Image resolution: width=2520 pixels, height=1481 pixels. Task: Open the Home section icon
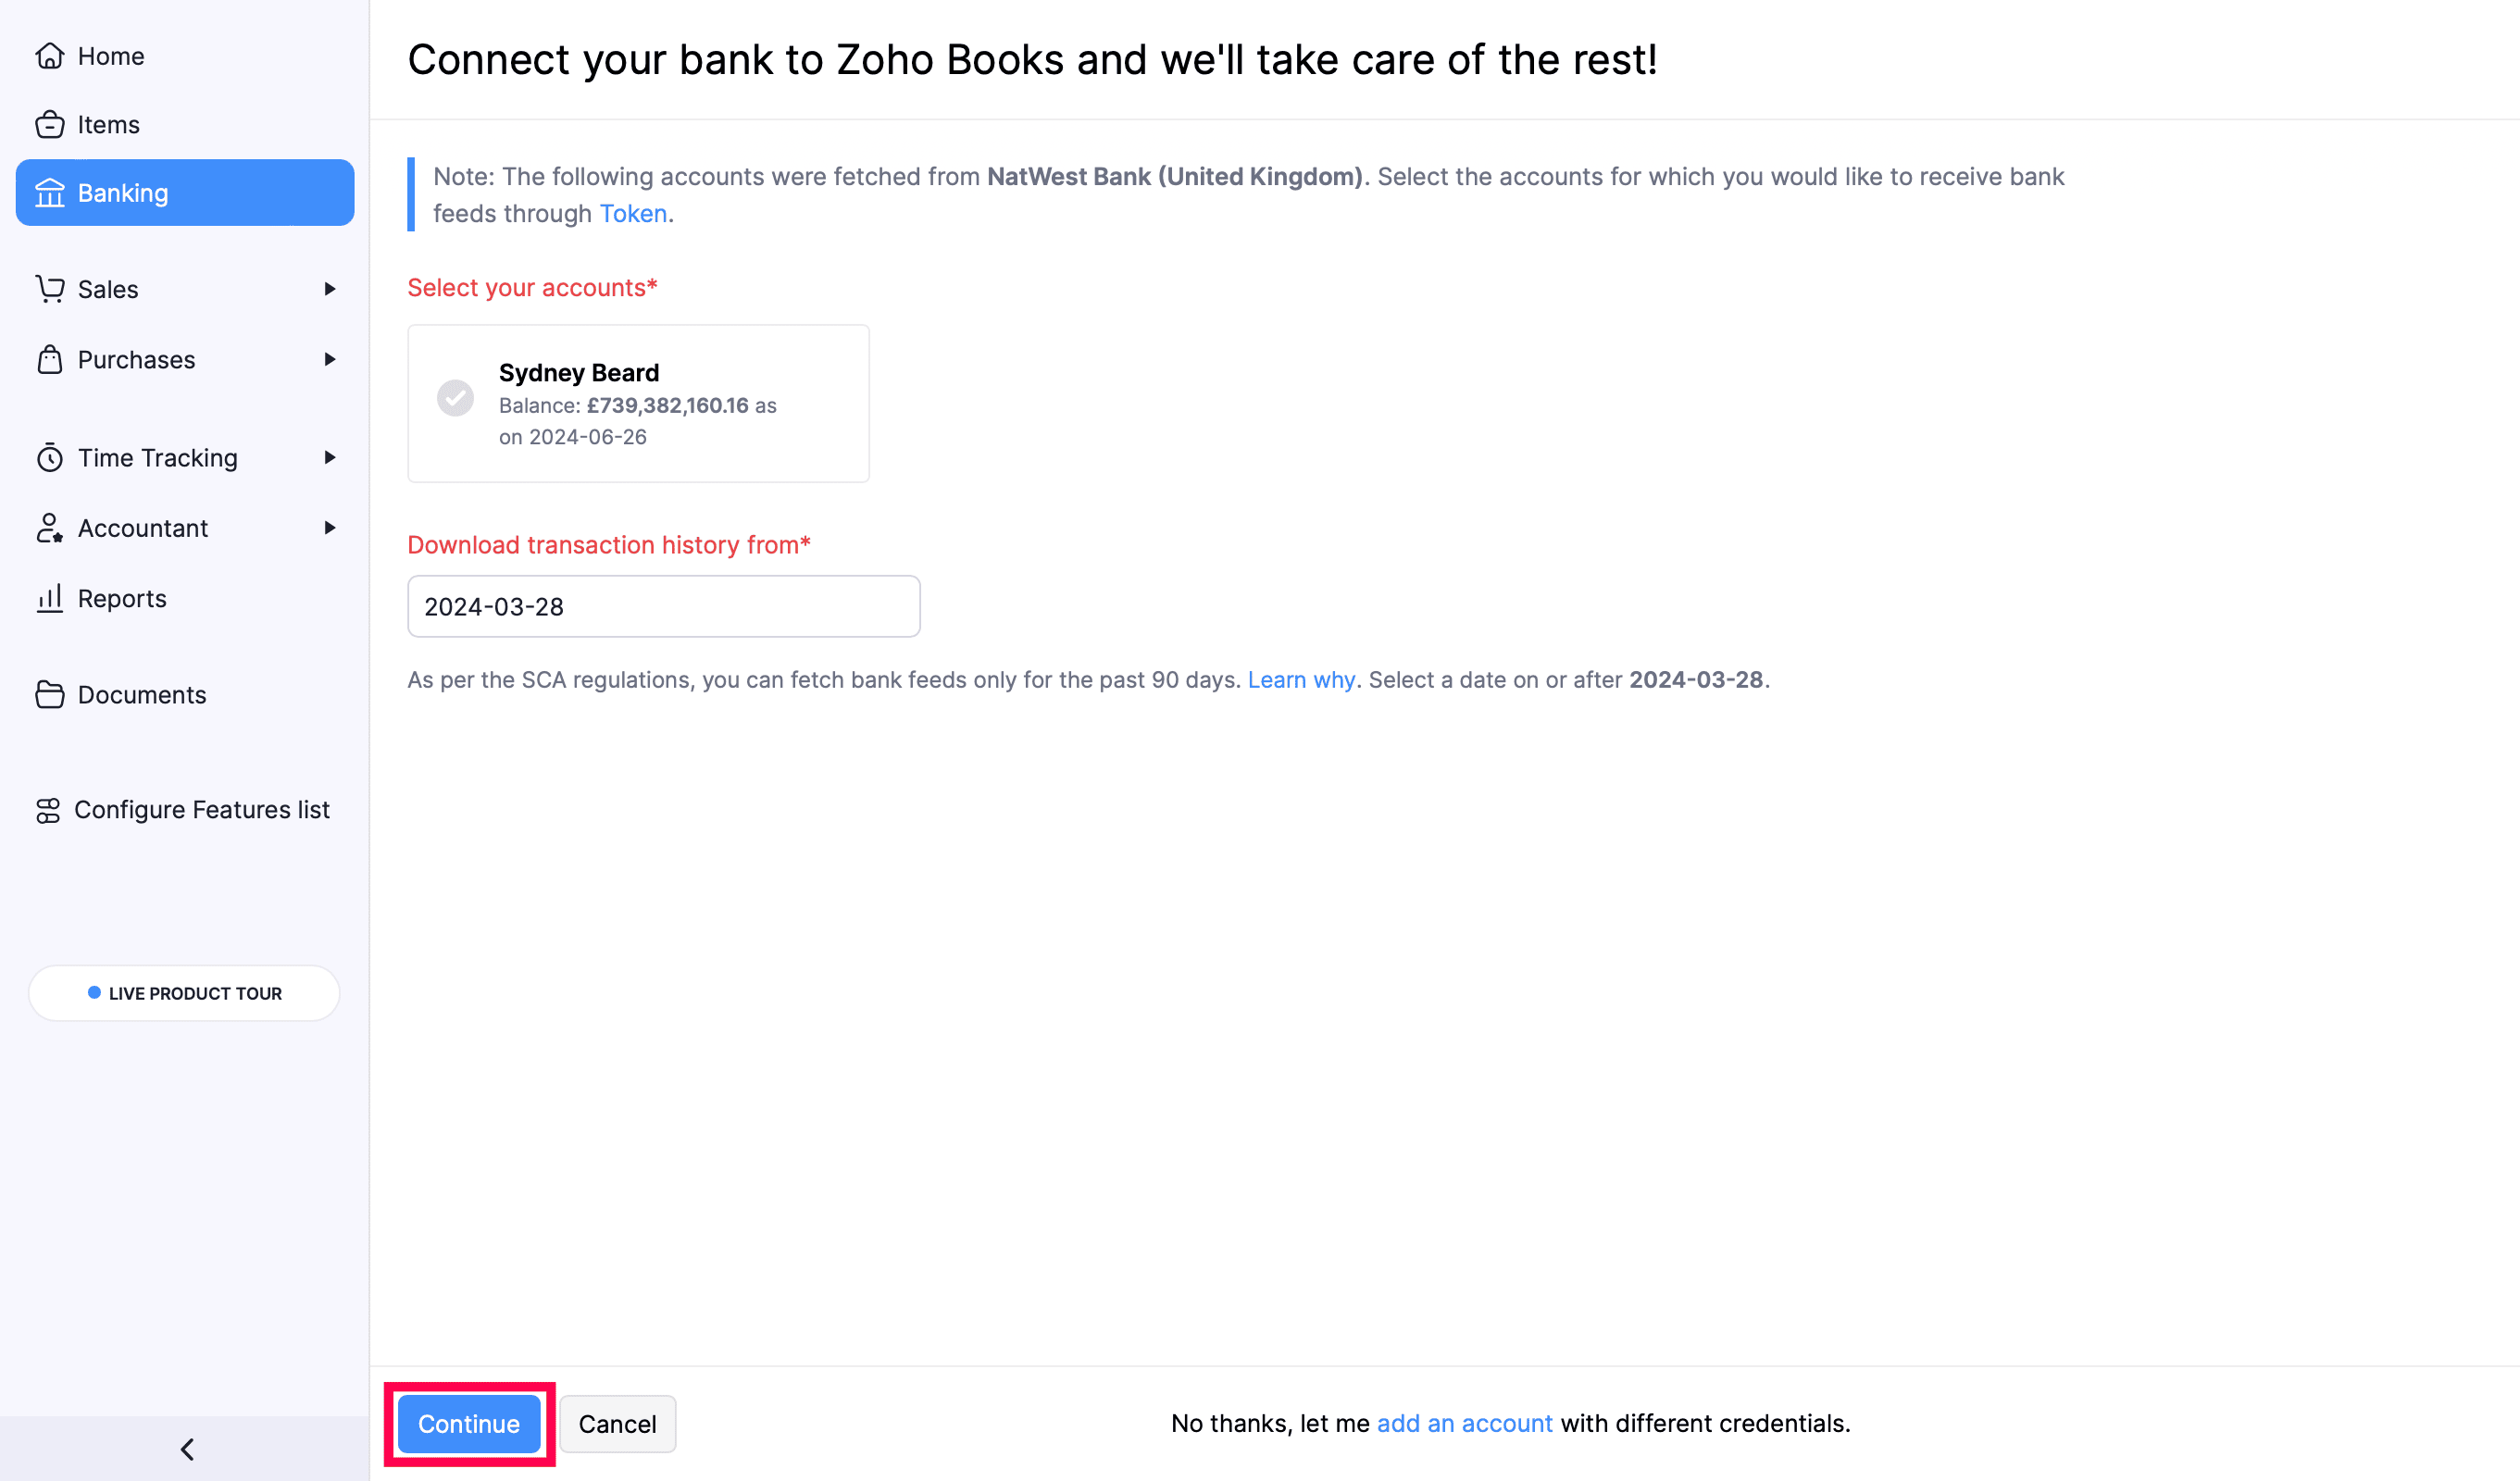(50, 56)
